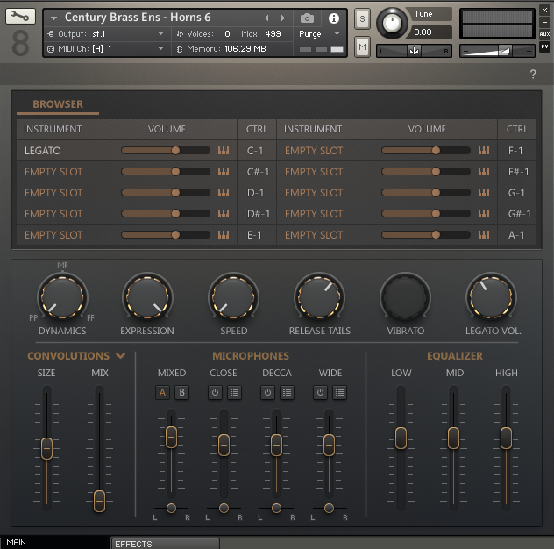Click the EXPRESSION knob
This screenshot has width=554, height=549.
click(x=147, y=297)
